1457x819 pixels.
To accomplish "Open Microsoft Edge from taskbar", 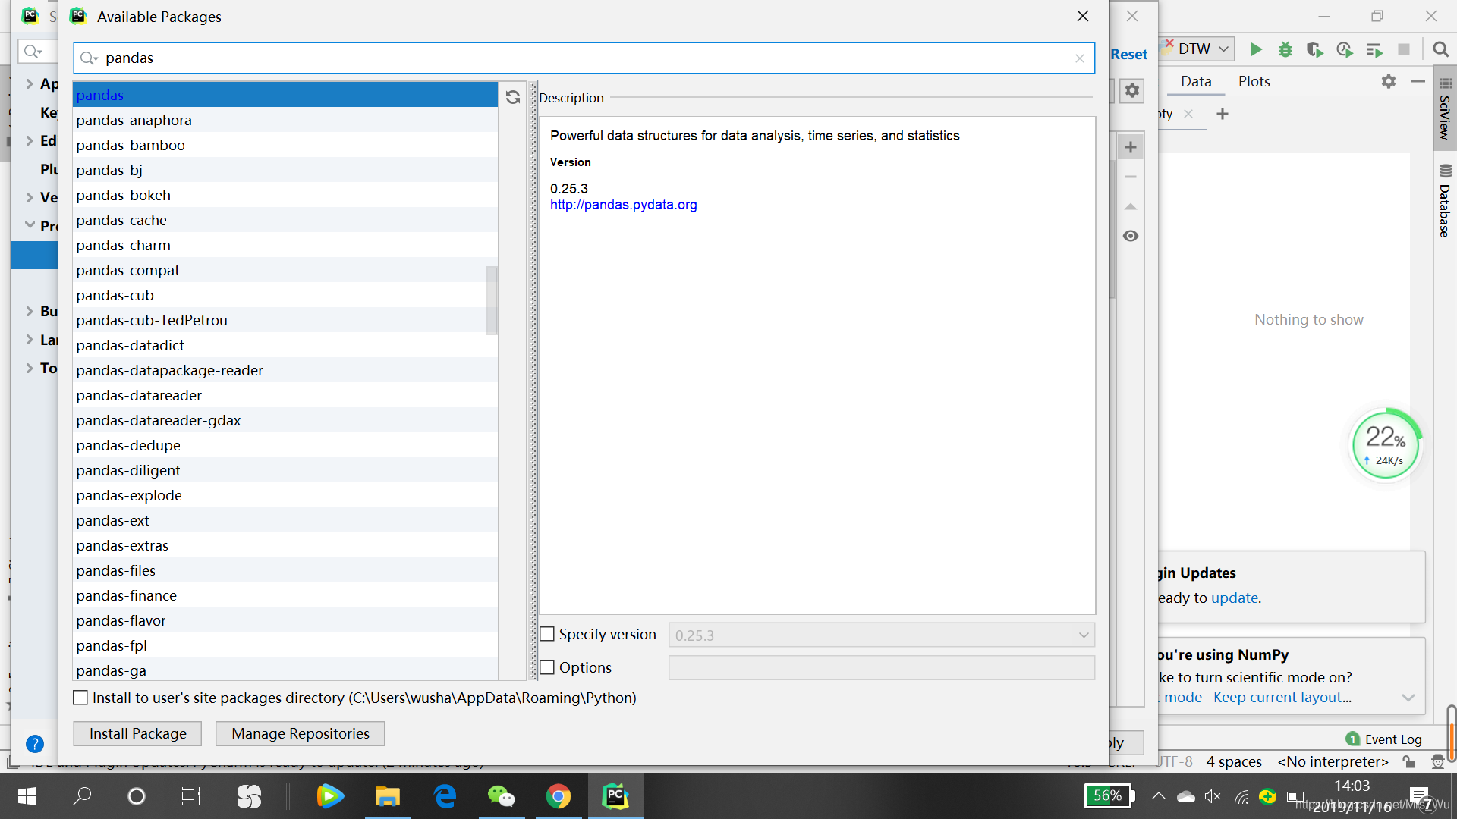I will click(x=445, y=796).
